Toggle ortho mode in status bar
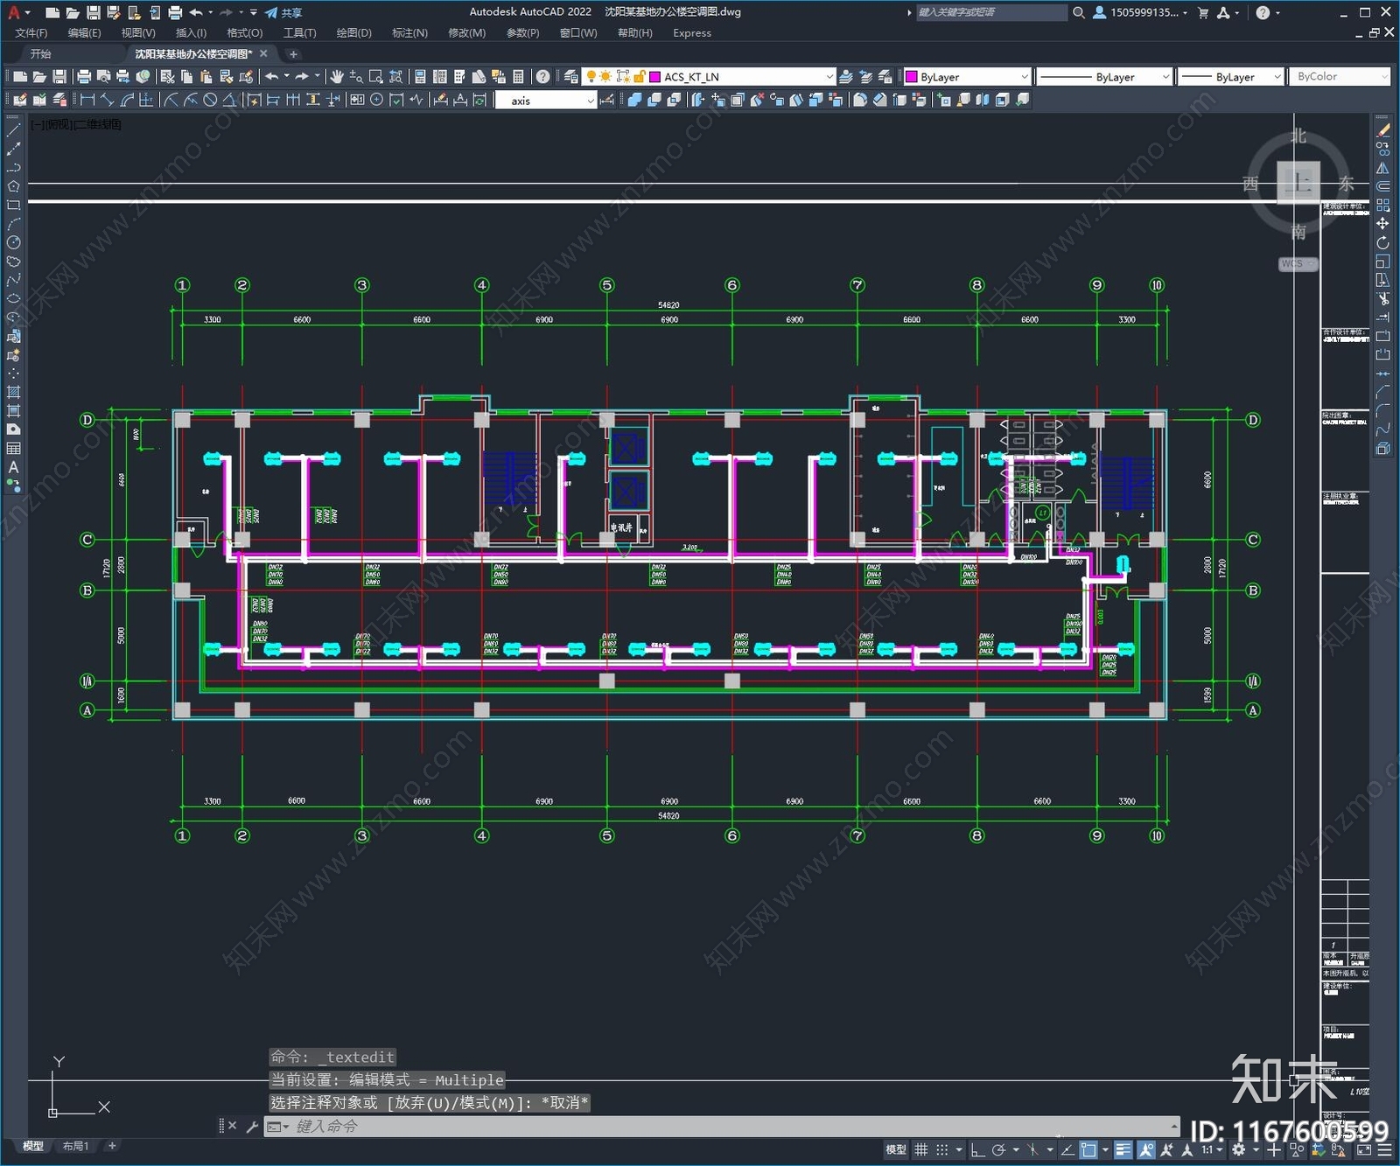This screenshot has width=1400, height=1166. point(978,1149)
